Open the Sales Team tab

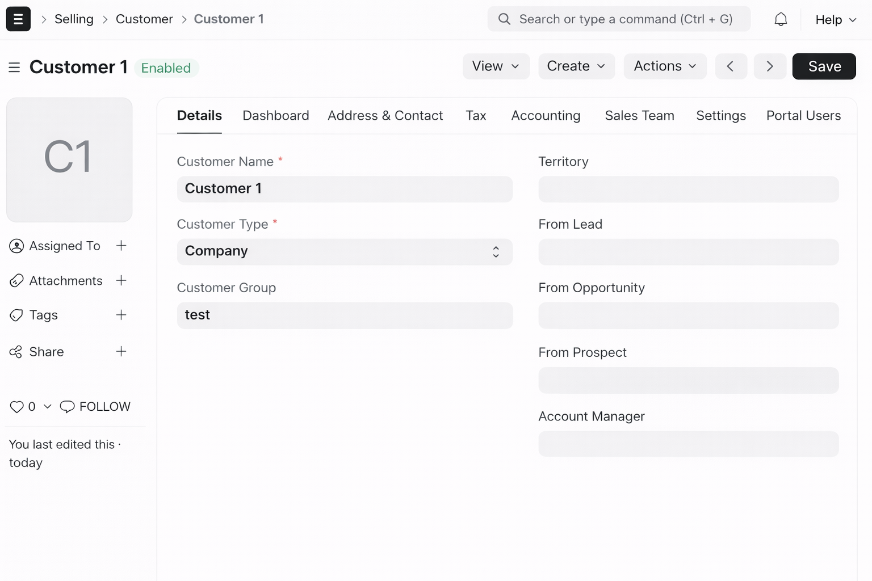(x=639, y=116)
